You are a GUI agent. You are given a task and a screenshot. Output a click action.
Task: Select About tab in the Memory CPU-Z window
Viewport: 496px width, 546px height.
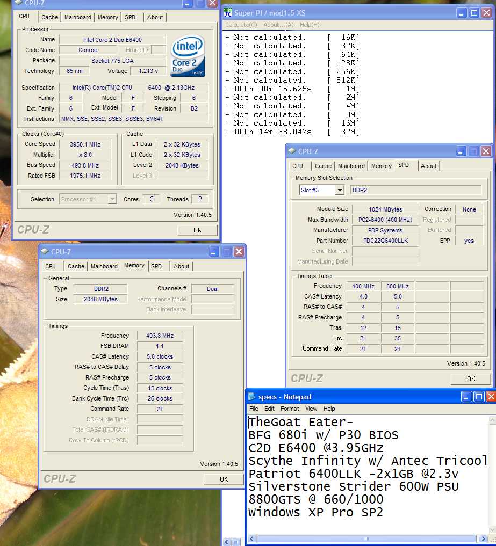[x=181, y=266]
